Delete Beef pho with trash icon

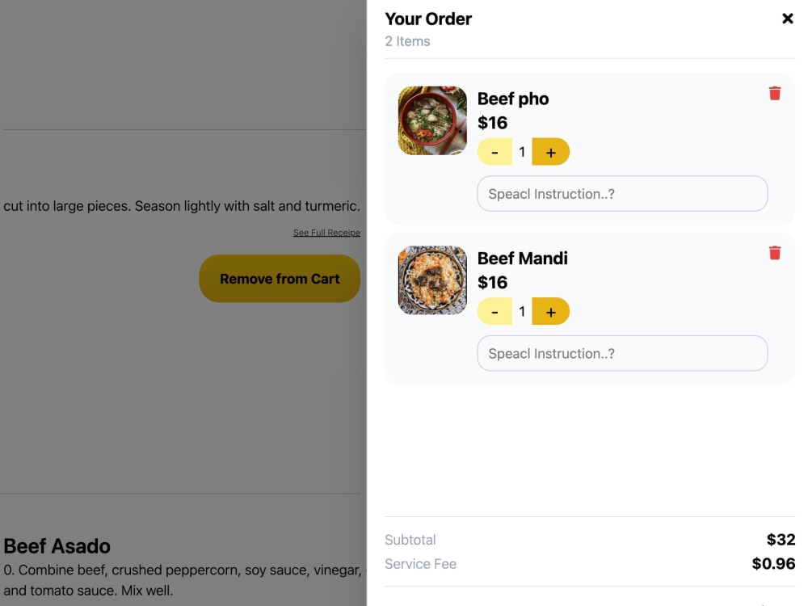pos(775,93)
